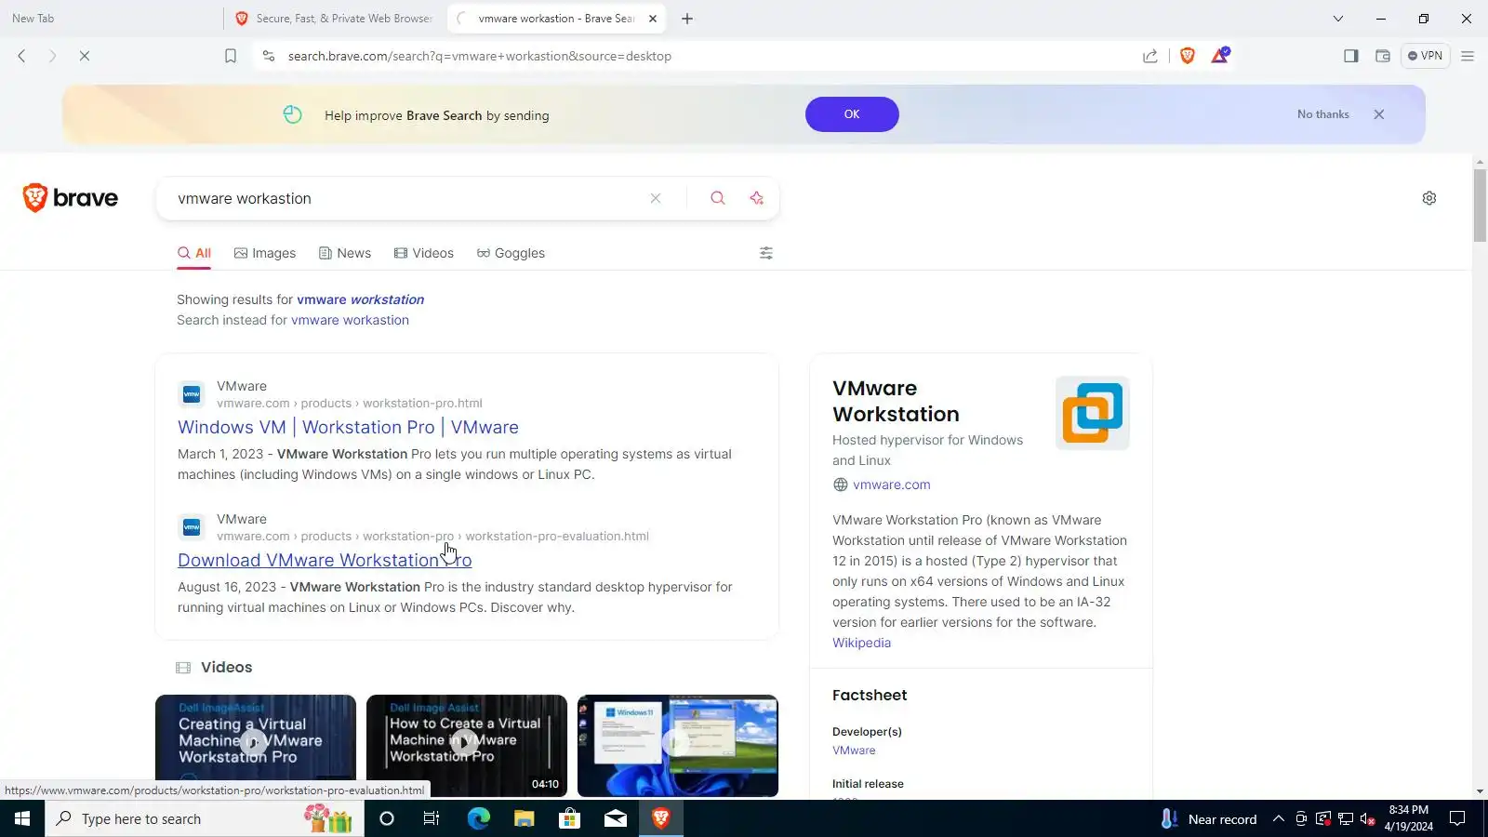Dismiss the Help improve Brave banner
The height and width of the screenshot is (837, 1488).
point(1379,114)
